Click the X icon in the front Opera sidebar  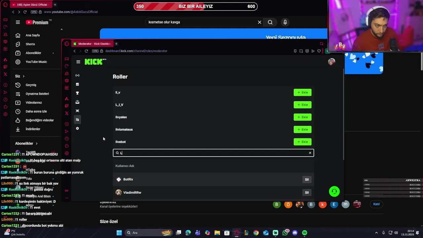tap(67, 113)
